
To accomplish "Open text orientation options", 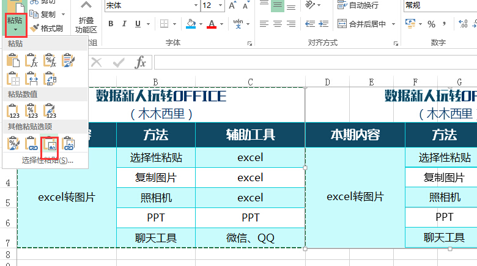I will pos(312,5).
